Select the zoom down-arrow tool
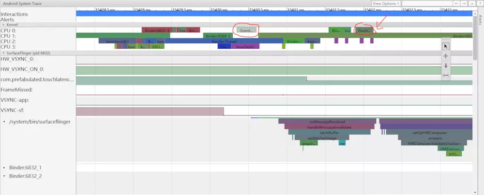This screenshot has width=484, height=195. [445, 66]
